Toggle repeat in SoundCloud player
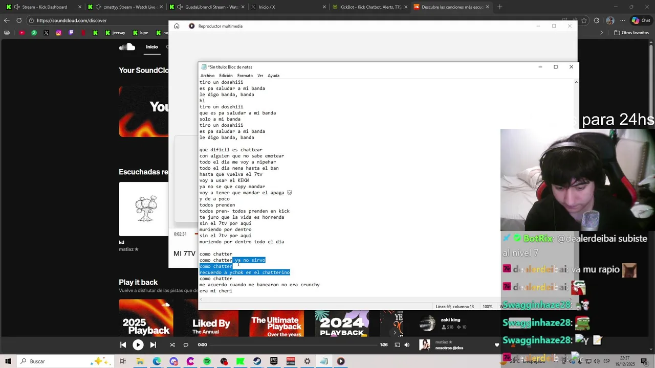 tap(186, 345)
